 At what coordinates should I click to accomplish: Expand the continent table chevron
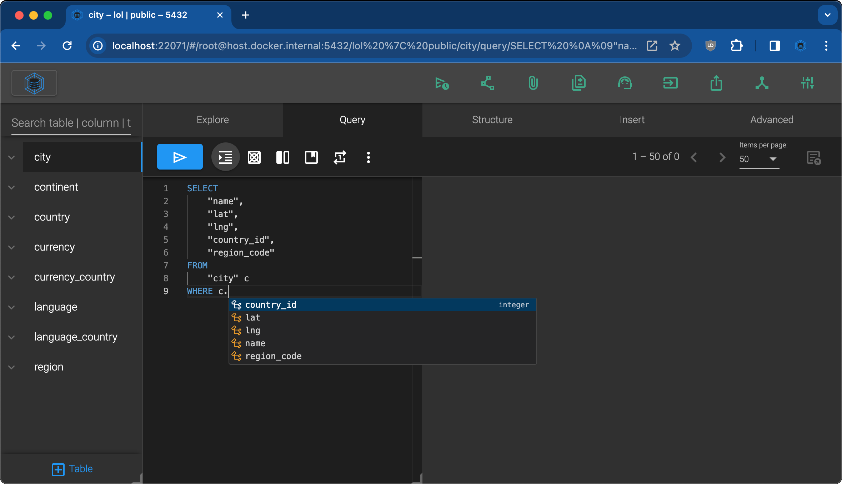click(x=11, y=187)
